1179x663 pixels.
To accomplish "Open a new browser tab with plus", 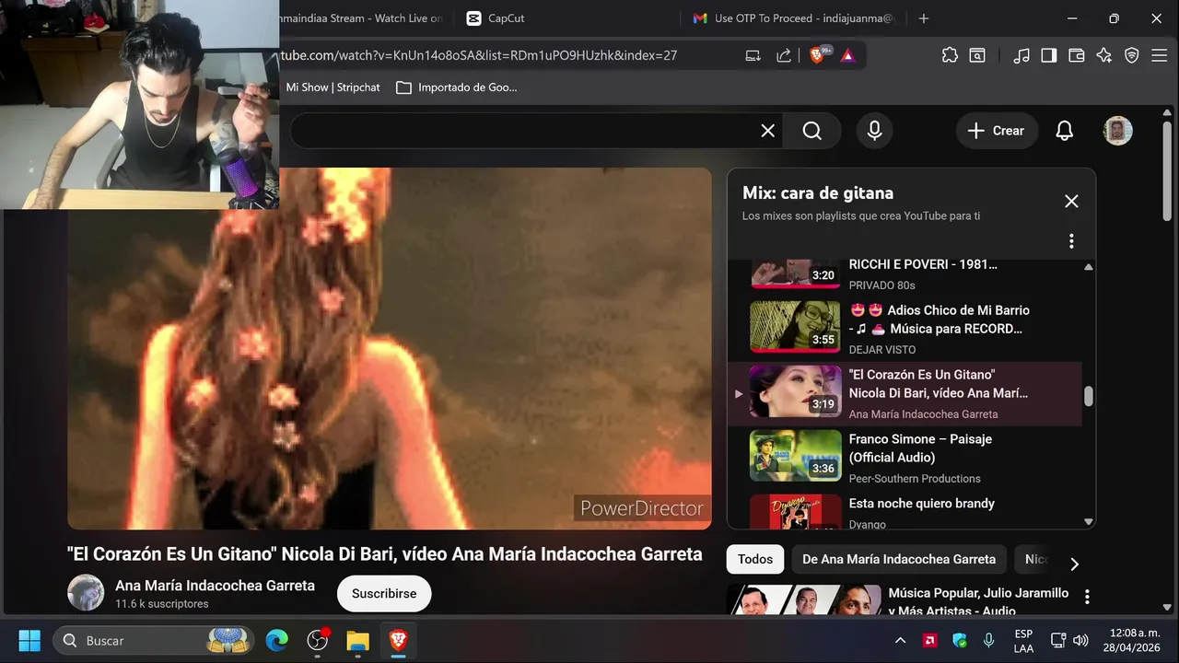I will [x=924, y=18].
